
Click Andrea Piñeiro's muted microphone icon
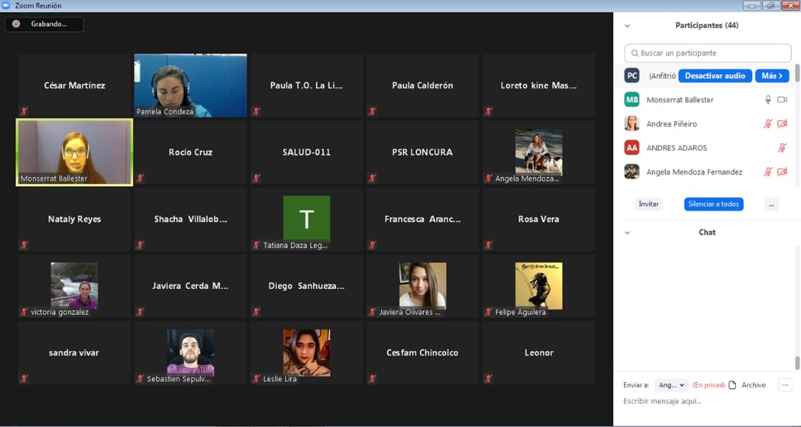click(768, 124)
